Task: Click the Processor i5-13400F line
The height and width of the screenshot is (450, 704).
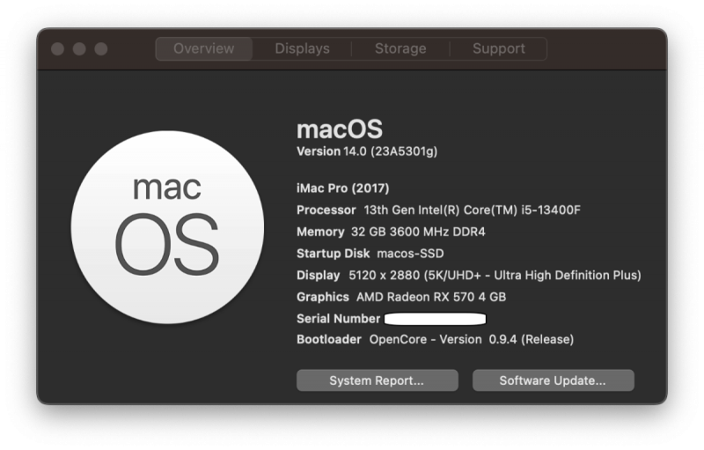Action: [438, 210]
